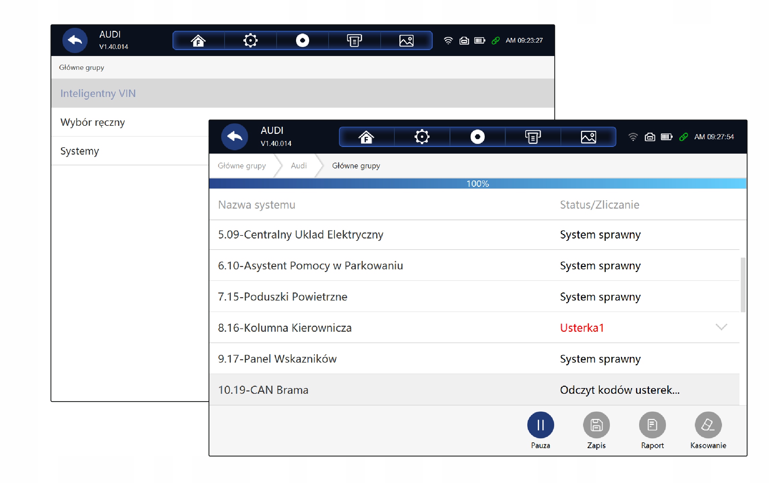Click the Zapis save button

[596, 425]
